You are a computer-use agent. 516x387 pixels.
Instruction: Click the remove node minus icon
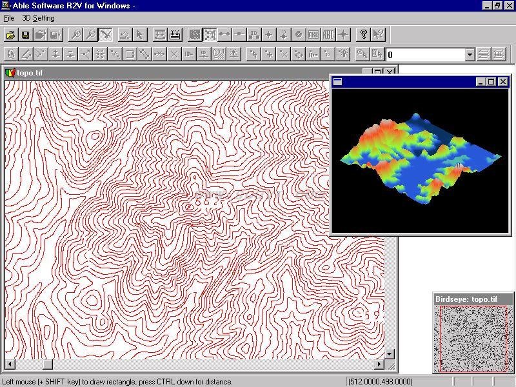(x=70, y=54)
